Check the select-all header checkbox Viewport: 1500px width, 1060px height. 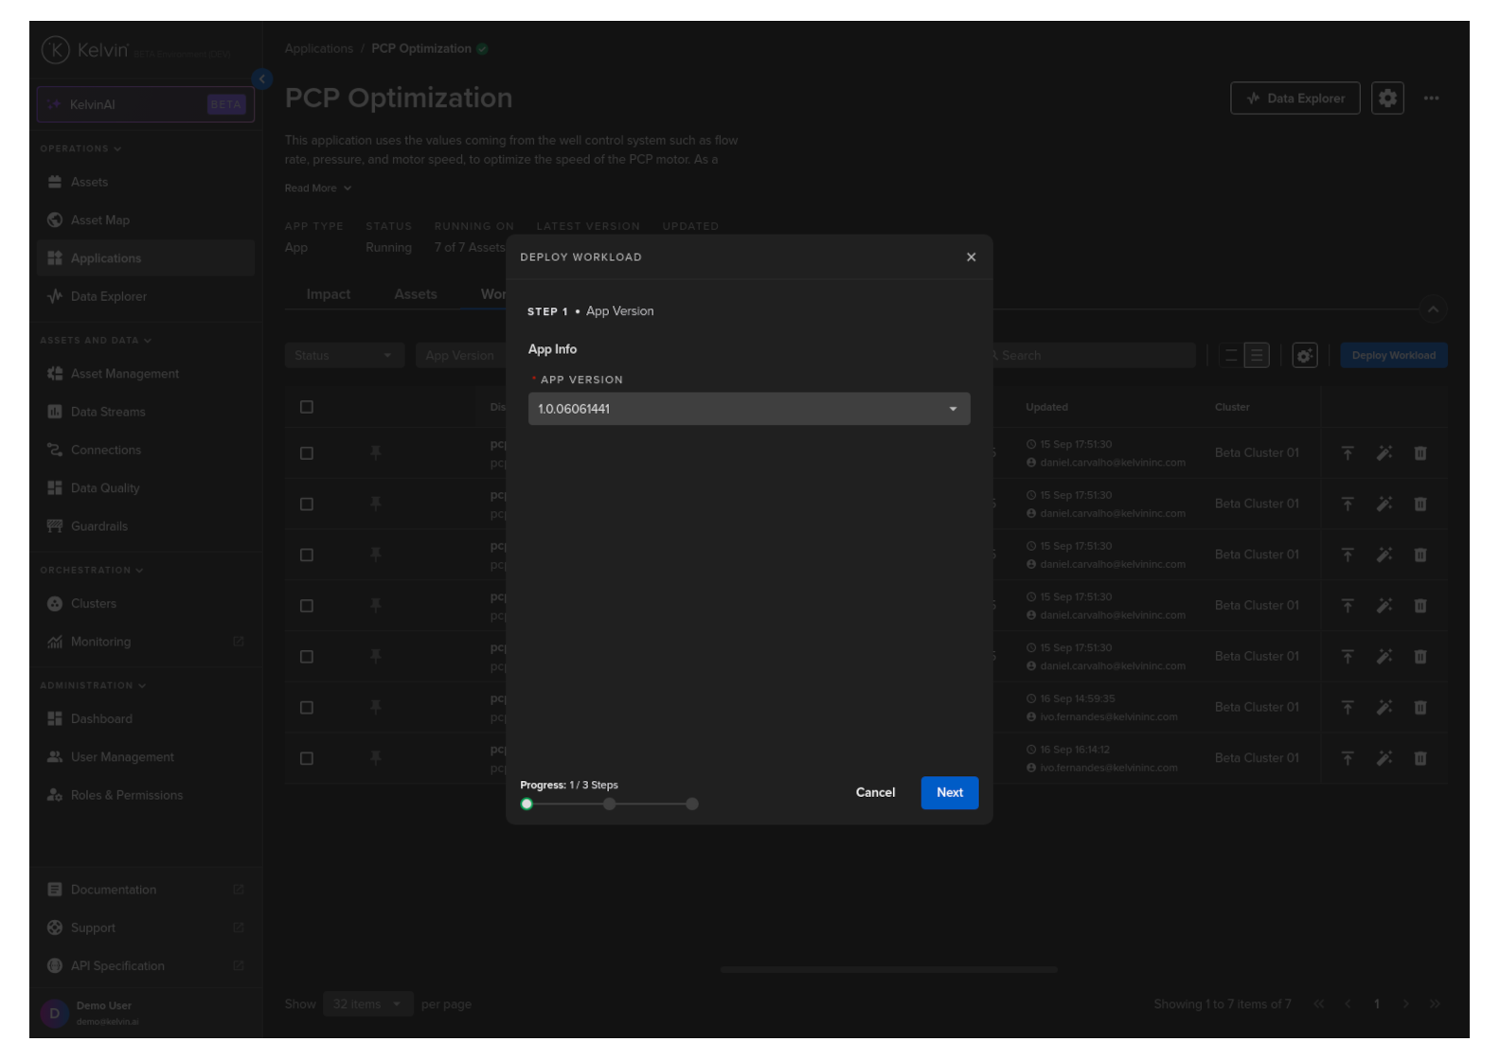point(307,407)
